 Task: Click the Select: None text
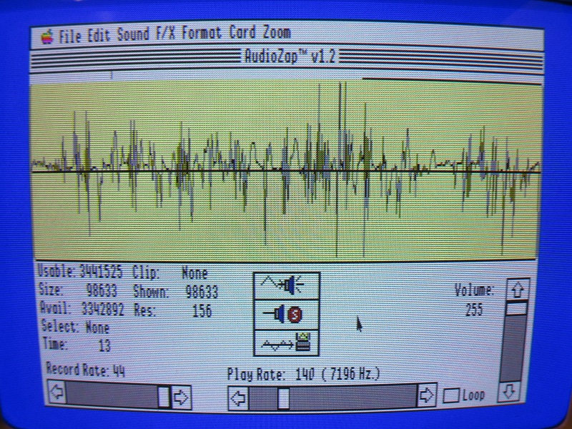pyautogui.click(x=76, y=327)
